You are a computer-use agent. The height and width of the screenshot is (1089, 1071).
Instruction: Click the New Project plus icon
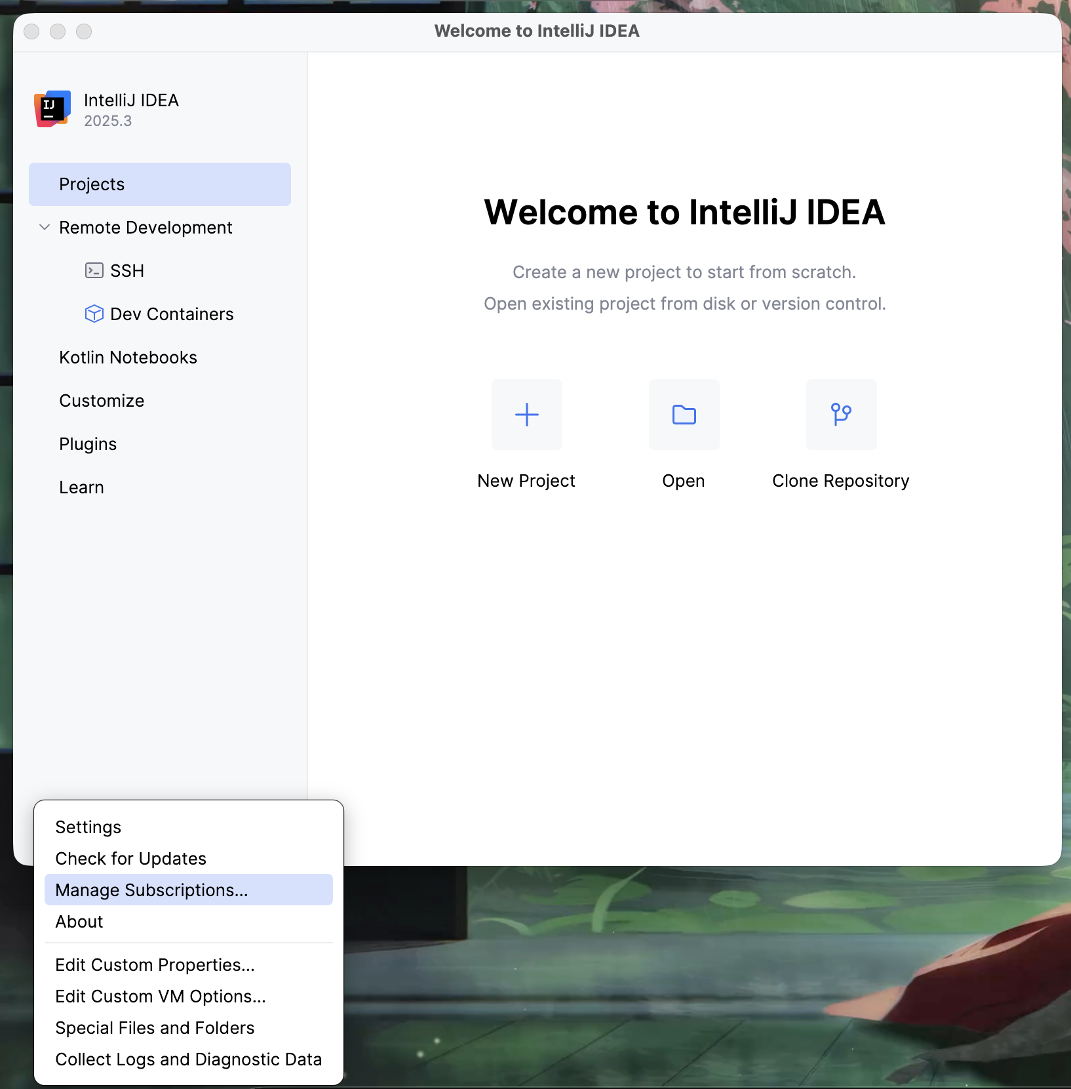point(527,415)
